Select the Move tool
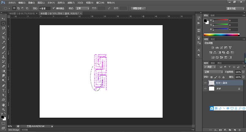The height and width of the screenshot is (132, 246). 3,19
